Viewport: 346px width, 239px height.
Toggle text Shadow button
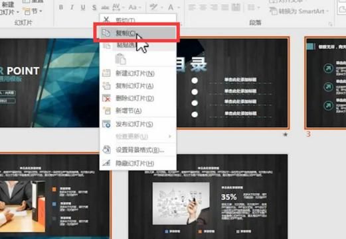pyautogui.click(x=94, y=7)
